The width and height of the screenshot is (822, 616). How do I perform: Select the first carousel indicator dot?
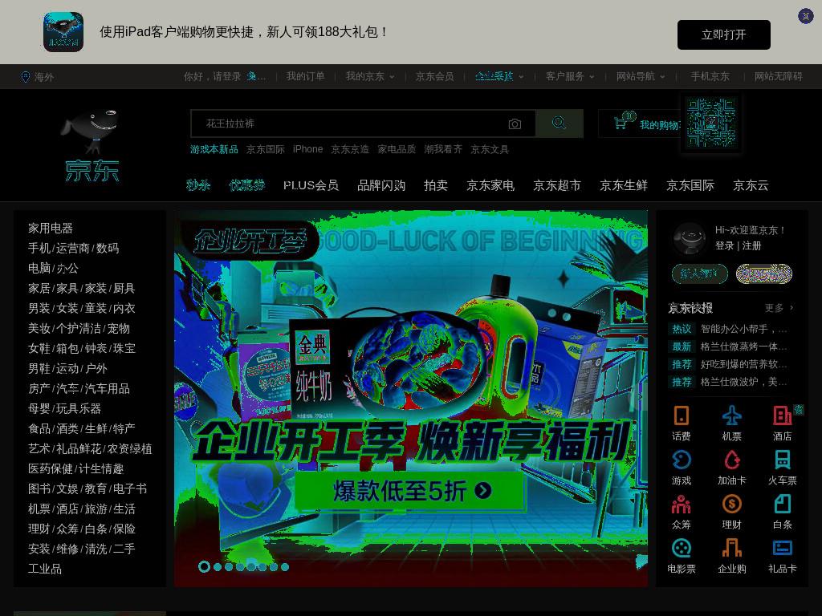(205, 566)
